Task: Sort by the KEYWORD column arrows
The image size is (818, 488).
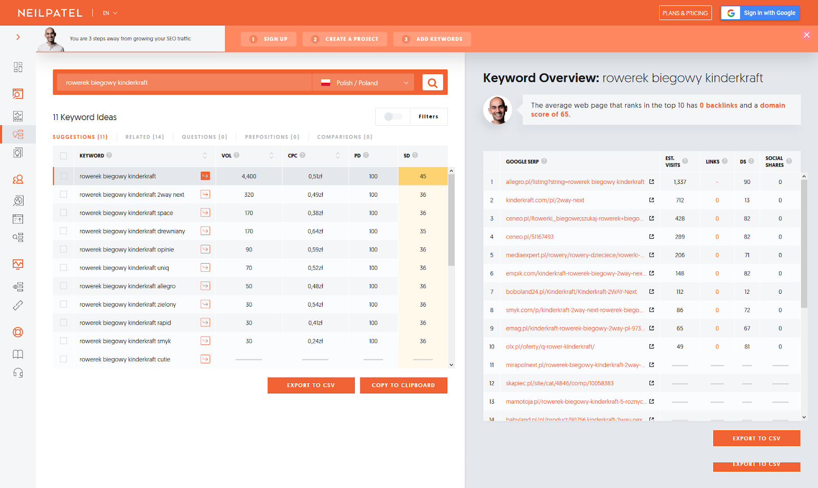Action: pyautogui.click(x=205, y=155)
